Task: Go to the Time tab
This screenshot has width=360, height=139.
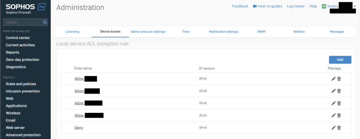Action: click(x=186, y=32)
